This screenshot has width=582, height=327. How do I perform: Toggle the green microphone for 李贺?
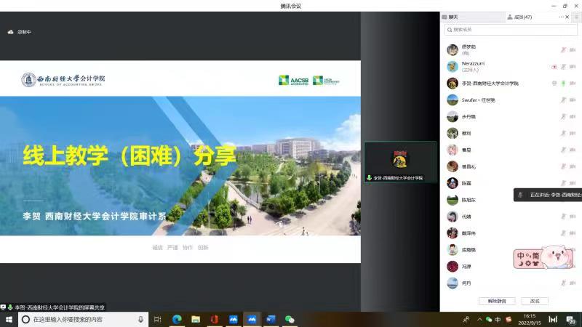tap(563, 83)
